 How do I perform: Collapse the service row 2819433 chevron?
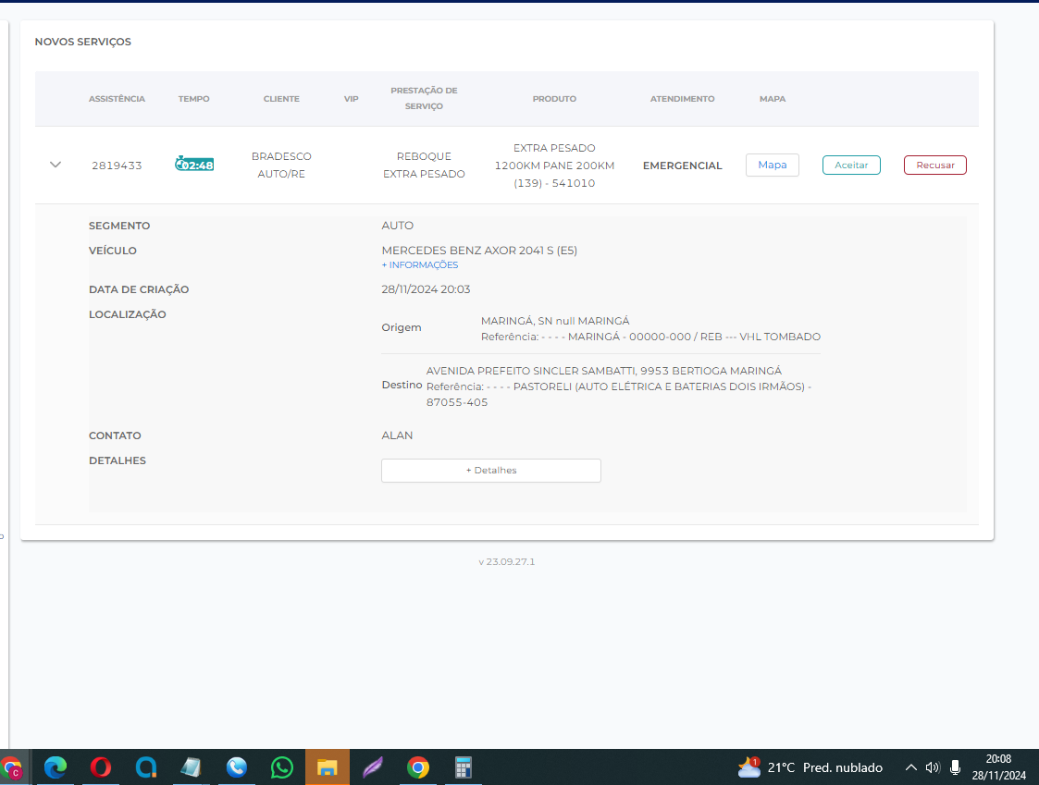pyautogui.click(x=56, y=165)
